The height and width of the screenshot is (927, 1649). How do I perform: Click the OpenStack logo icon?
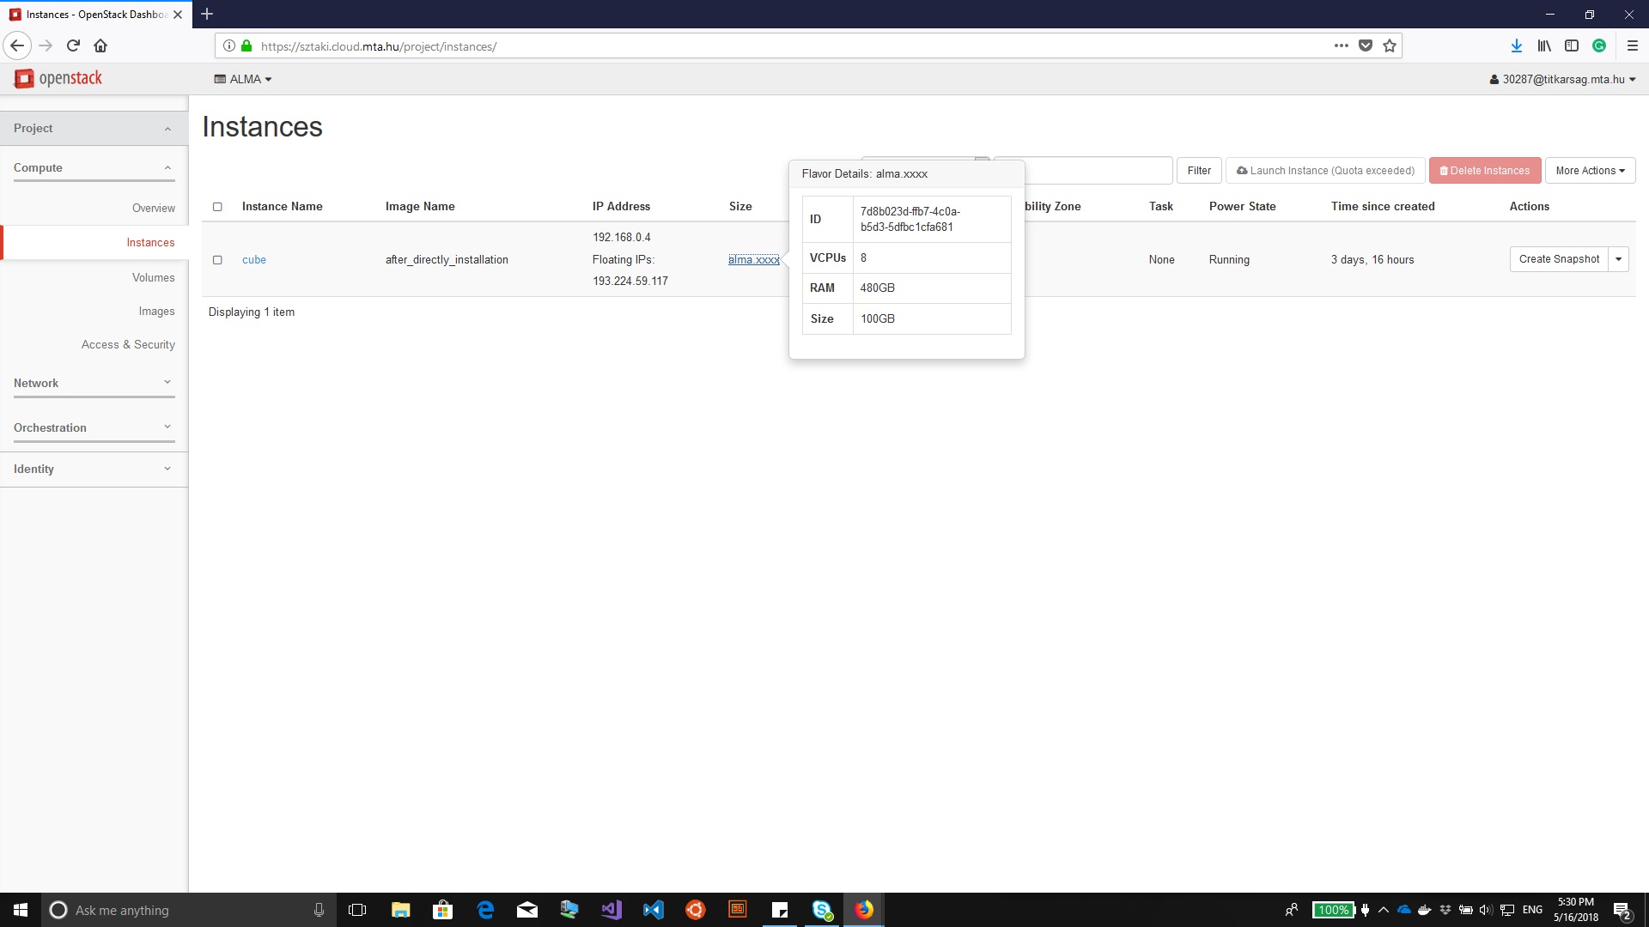[x=24, y=79]
